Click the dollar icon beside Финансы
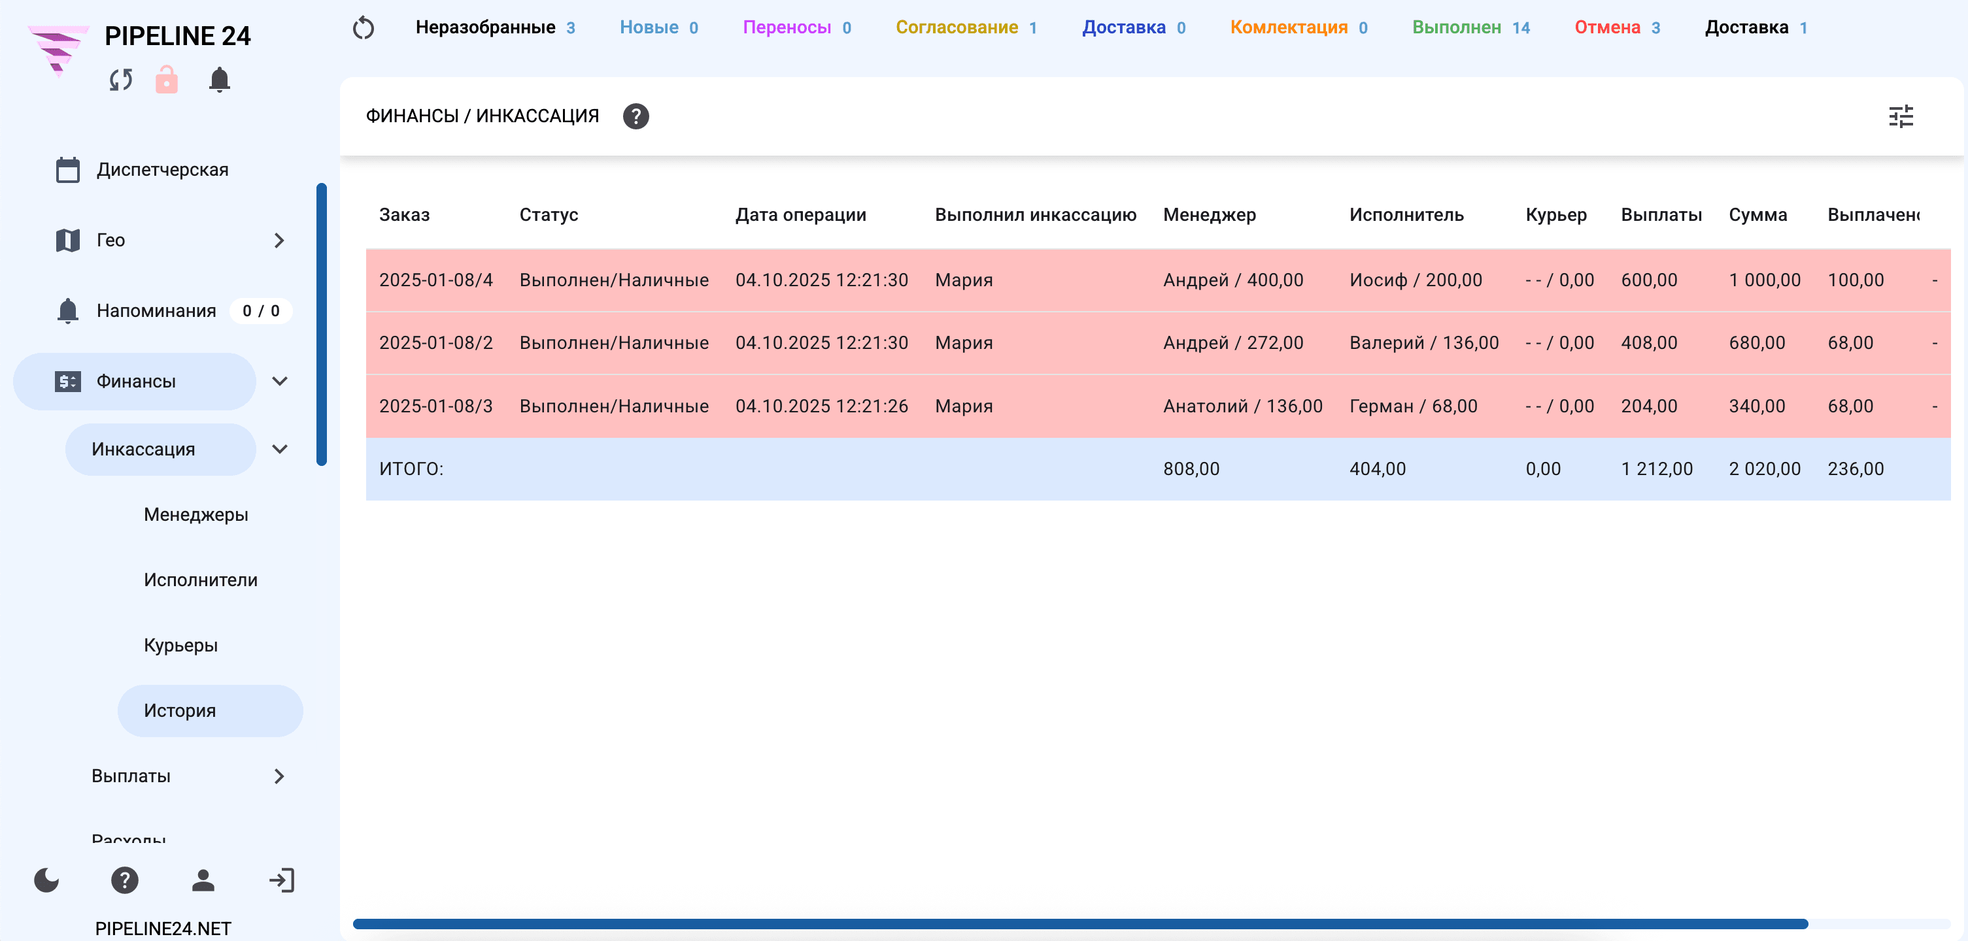This screenshot has height=941, width=1968. [68, 381]
